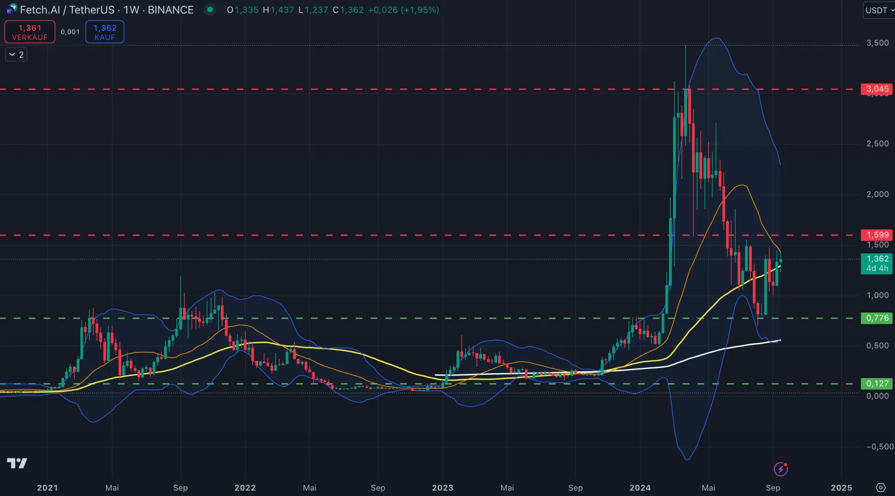
Task: Select the 0,127 green support label
Action: [877, 384]
